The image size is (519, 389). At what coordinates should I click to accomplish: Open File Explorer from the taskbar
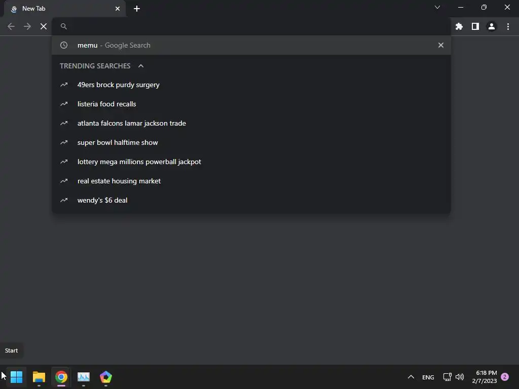click(x=39, y=377)
